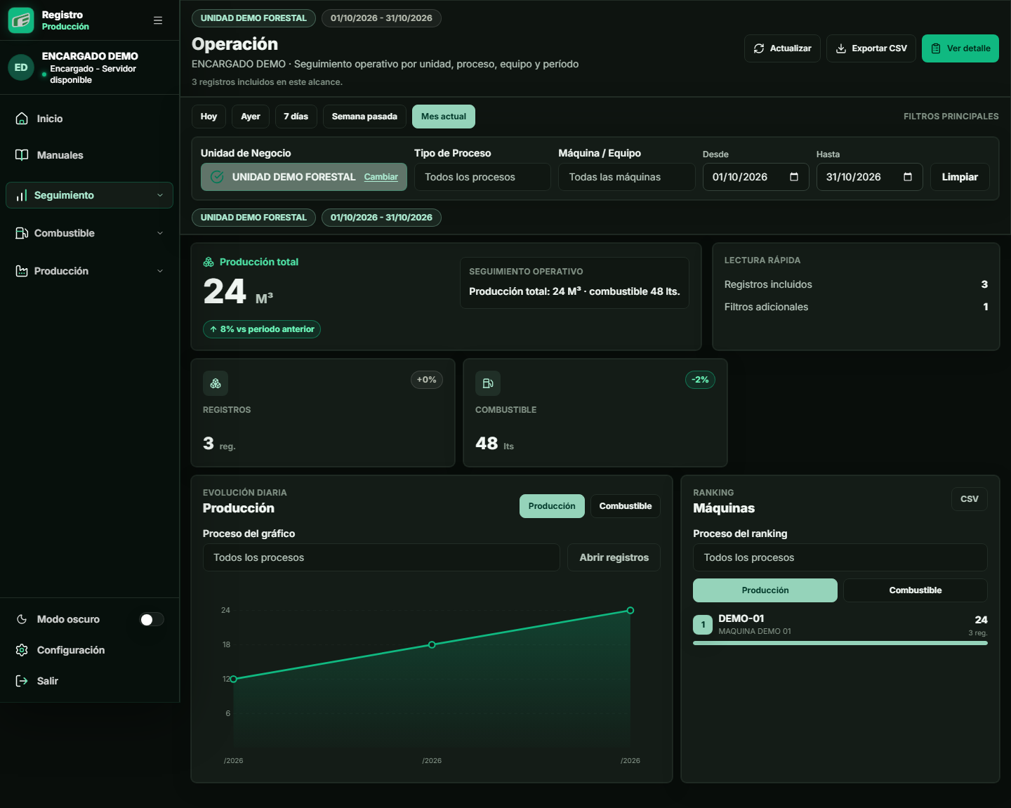The width and height of the screenshot is (1011, 808).
Task: Open the Proceso del gráfico dropdown
Action: click(381, 557)
